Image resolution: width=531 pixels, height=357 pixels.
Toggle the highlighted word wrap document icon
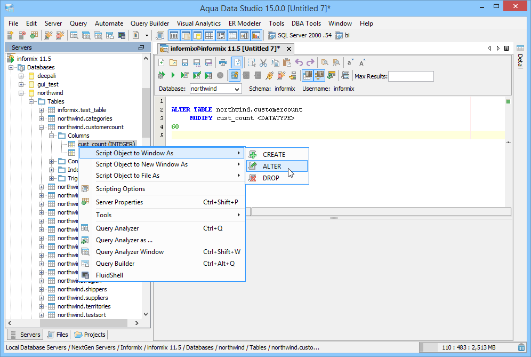point(237,63)
